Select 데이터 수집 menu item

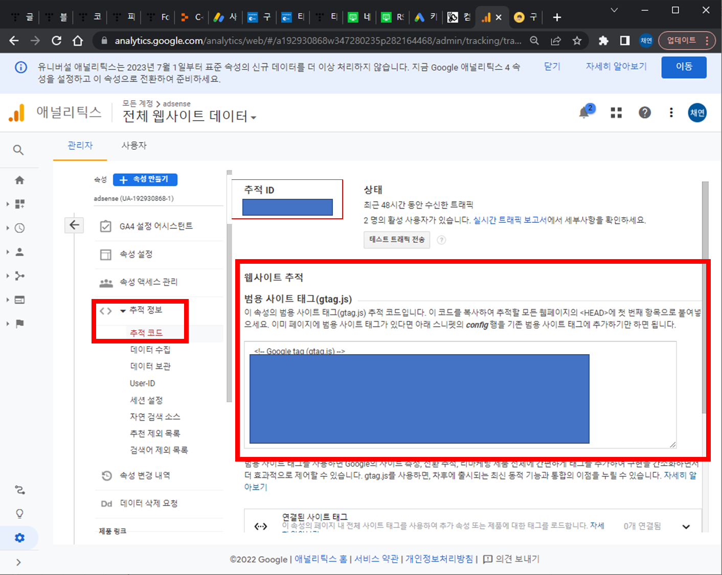pyautogui.click(x=150, y=350)
